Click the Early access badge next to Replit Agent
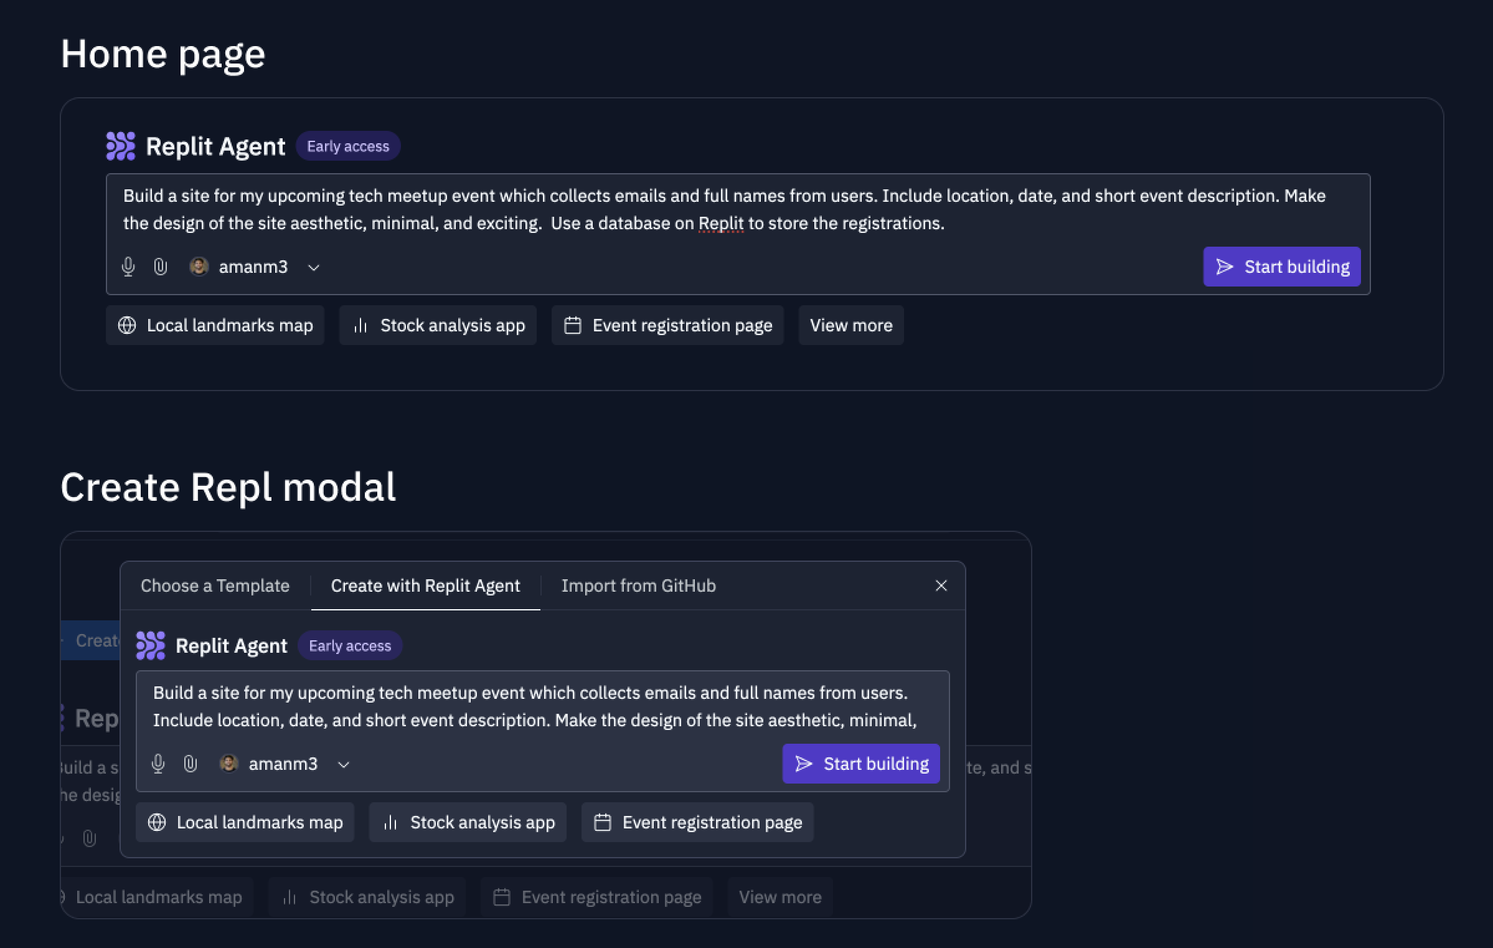The width and height of the screenshot is (1493, 948). tap(347, 146)
